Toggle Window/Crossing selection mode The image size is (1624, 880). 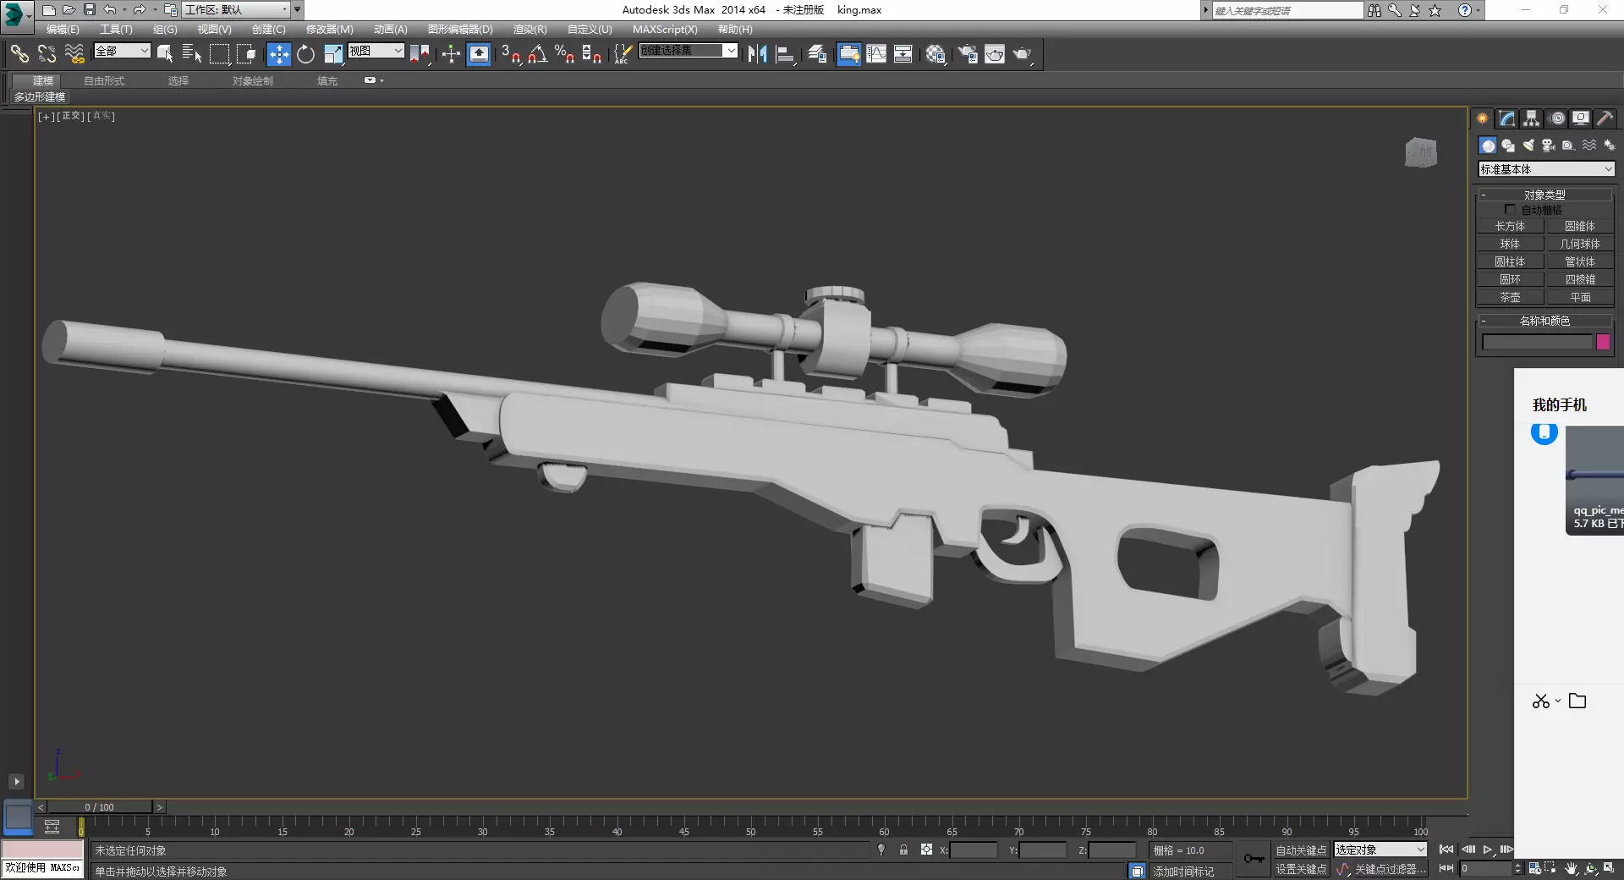click(x=246, y=54)
